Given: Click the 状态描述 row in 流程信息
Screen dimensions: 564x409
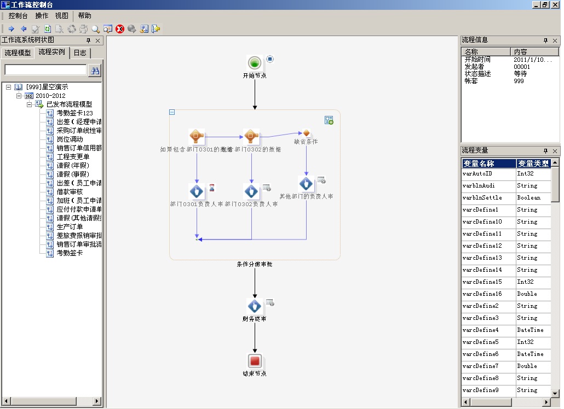Looking at the screenshot, I should coord(510,74).
